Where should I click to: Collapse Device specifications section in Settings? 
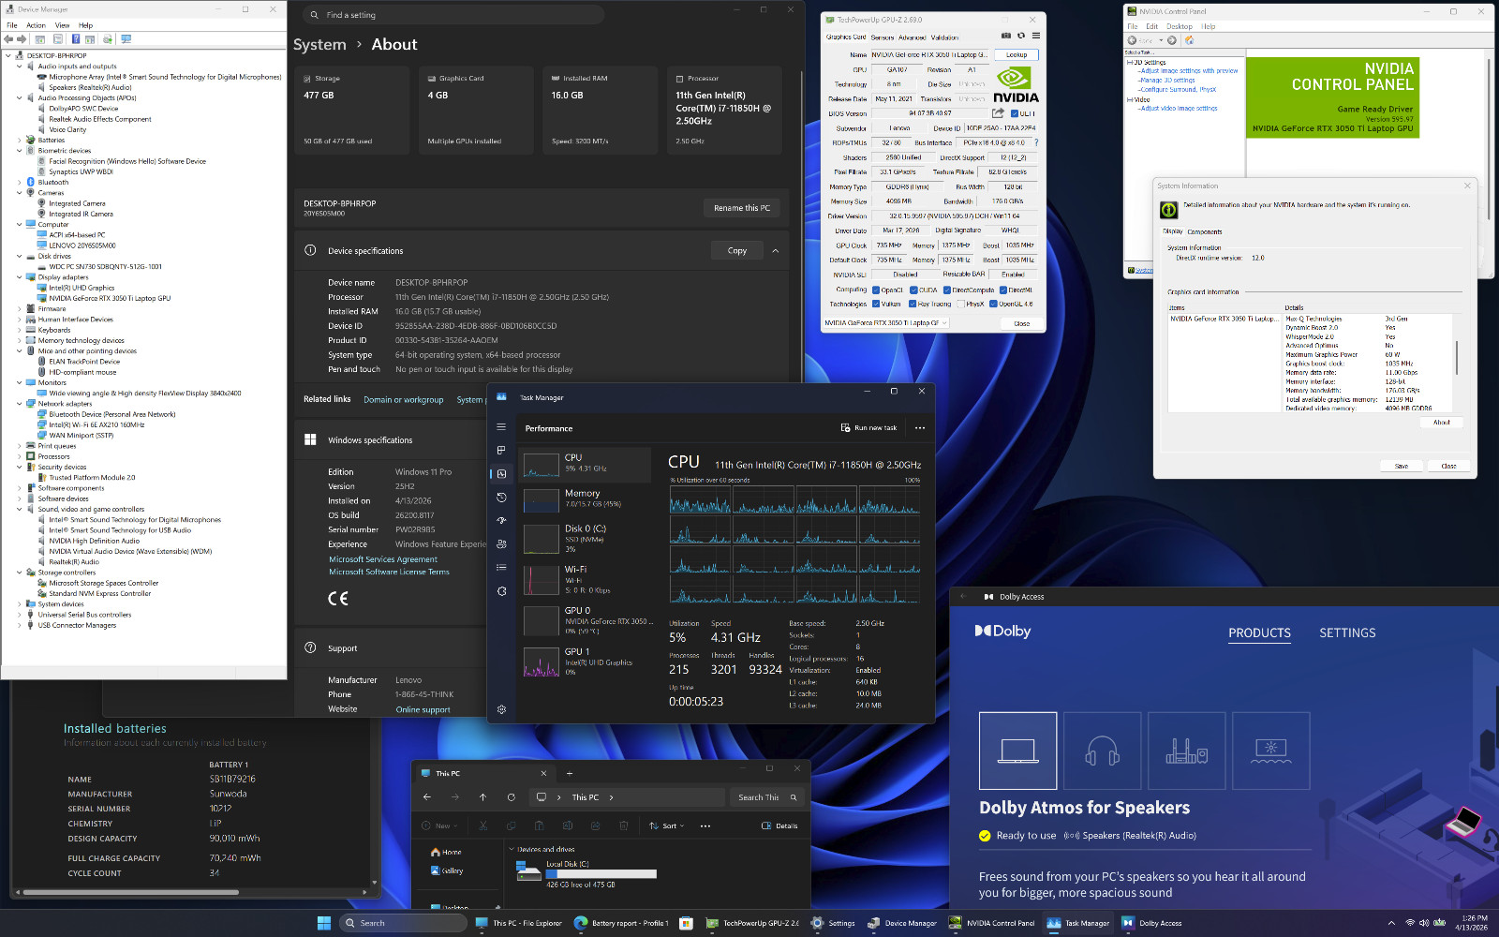click(775, 250)
